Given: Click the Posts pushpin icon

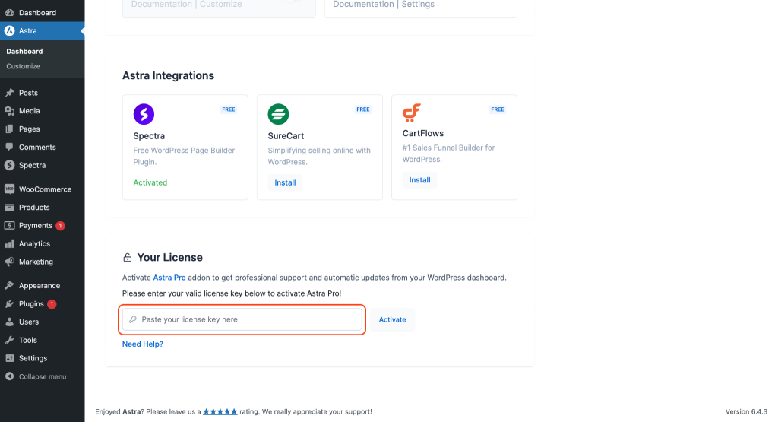Looking at the screenshot, I should [x=9, y=93].
